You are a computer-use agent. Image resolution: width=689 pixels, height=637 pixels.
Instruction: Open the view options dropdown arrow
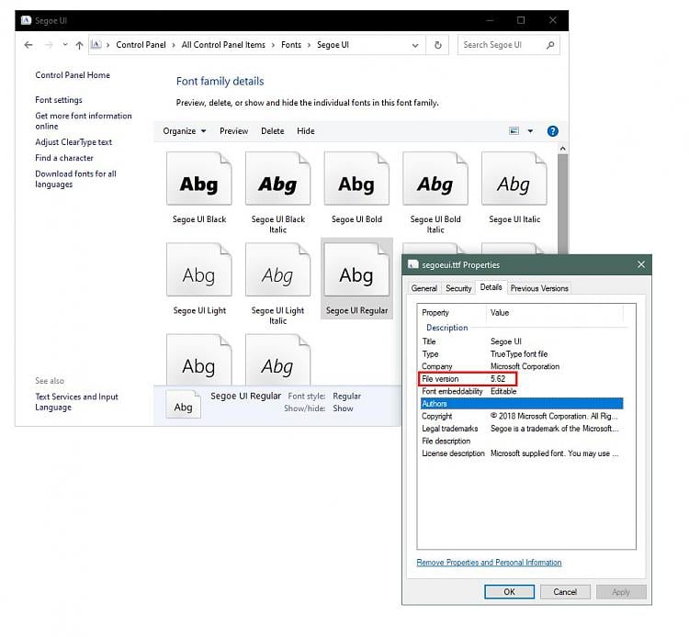[530, 131]
